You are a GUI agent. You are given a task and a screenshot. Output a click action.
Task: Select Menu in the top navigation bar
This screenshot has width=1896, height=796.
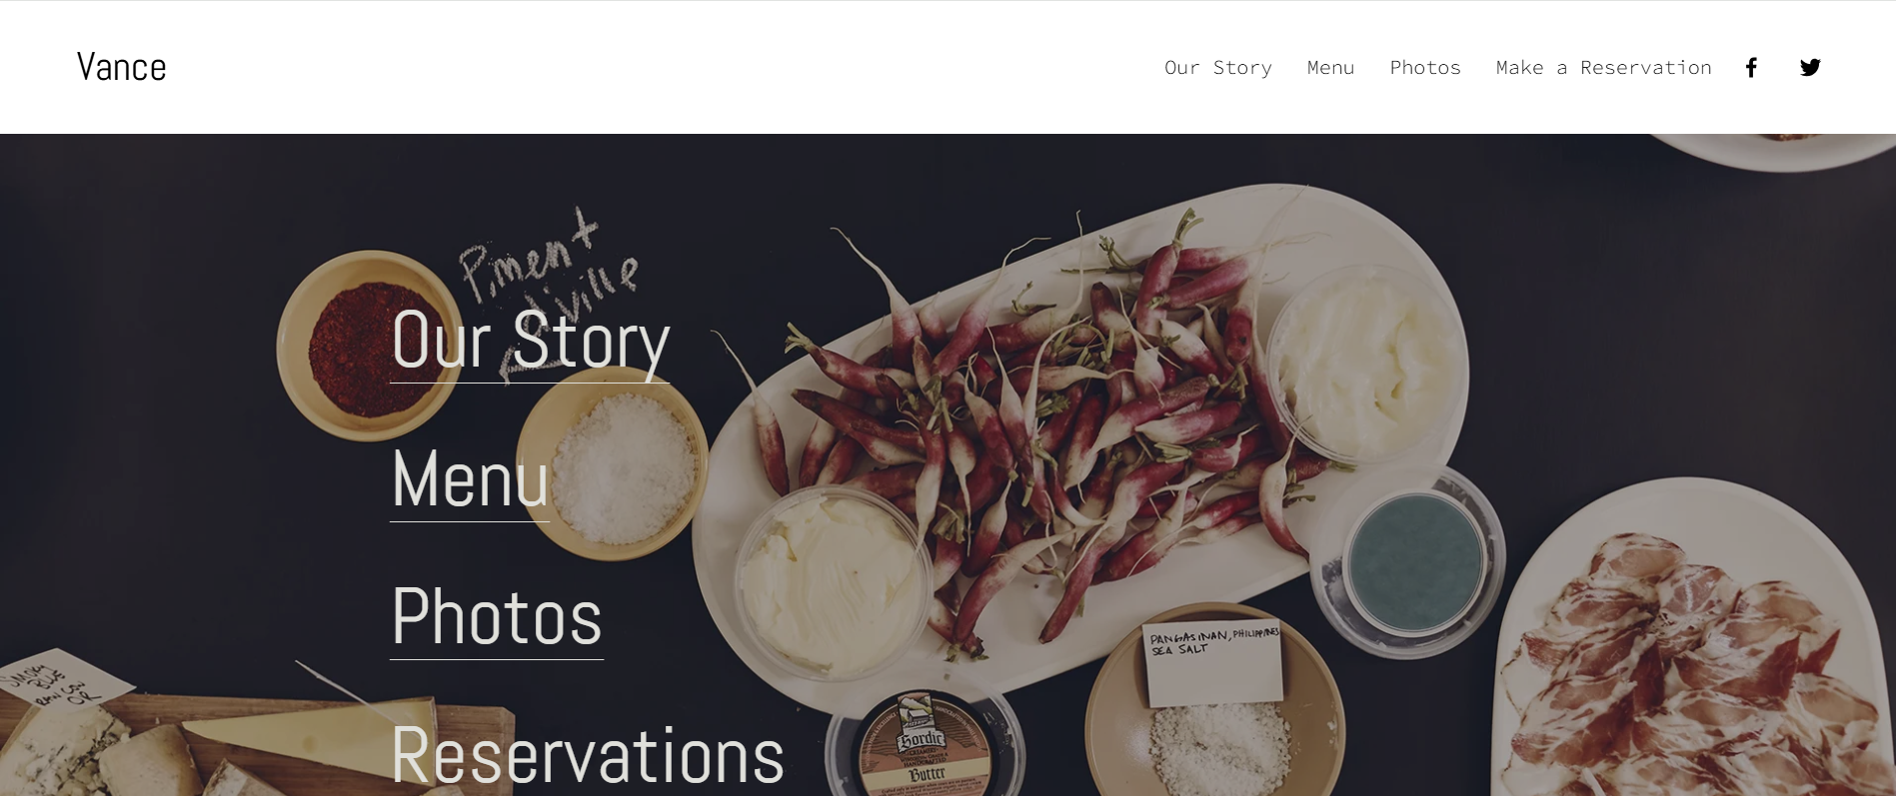(x=1330, y=67)
